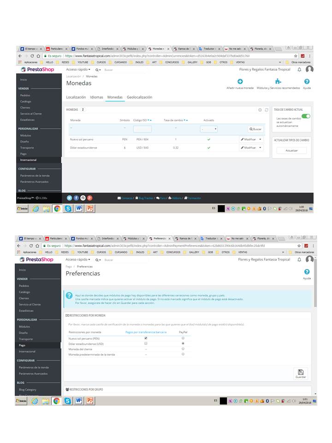Switch to Localización tab
This screenshot has height=443, width=332.
76,97
